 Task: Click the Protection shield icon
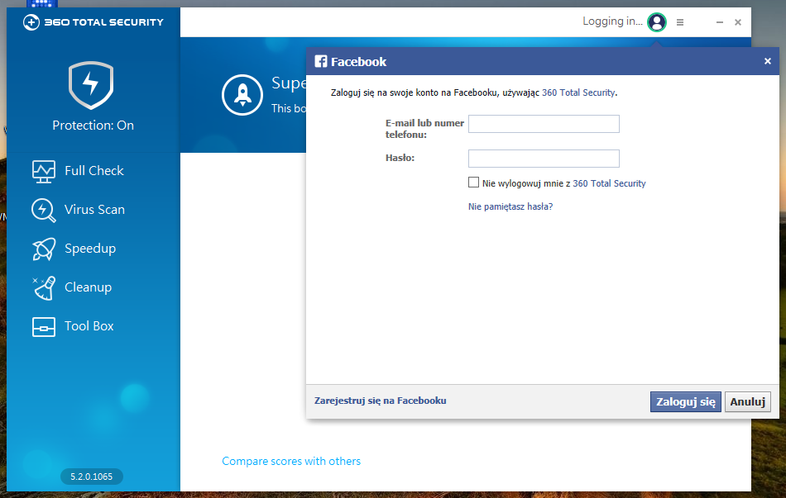(91, 85)
